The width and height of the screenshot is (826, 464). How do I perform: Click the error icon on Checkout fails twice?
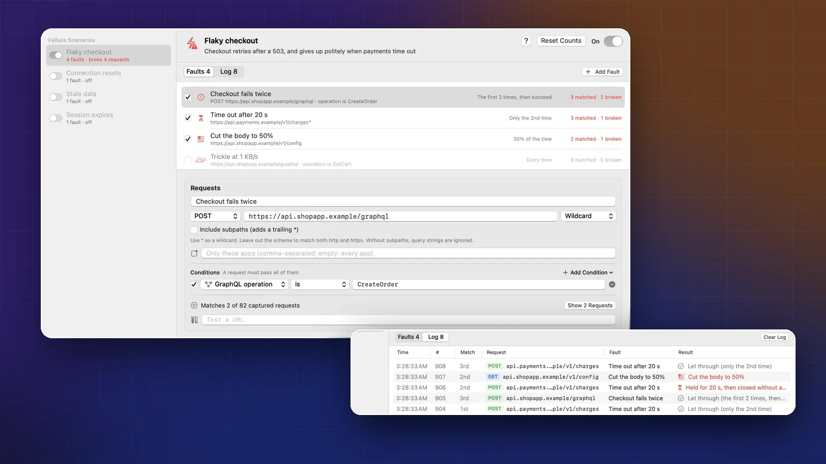click(x=201, y=97)
